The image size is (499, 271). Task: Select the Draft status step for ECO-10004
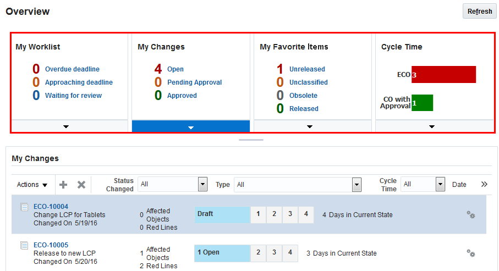[x=222, y=214]
